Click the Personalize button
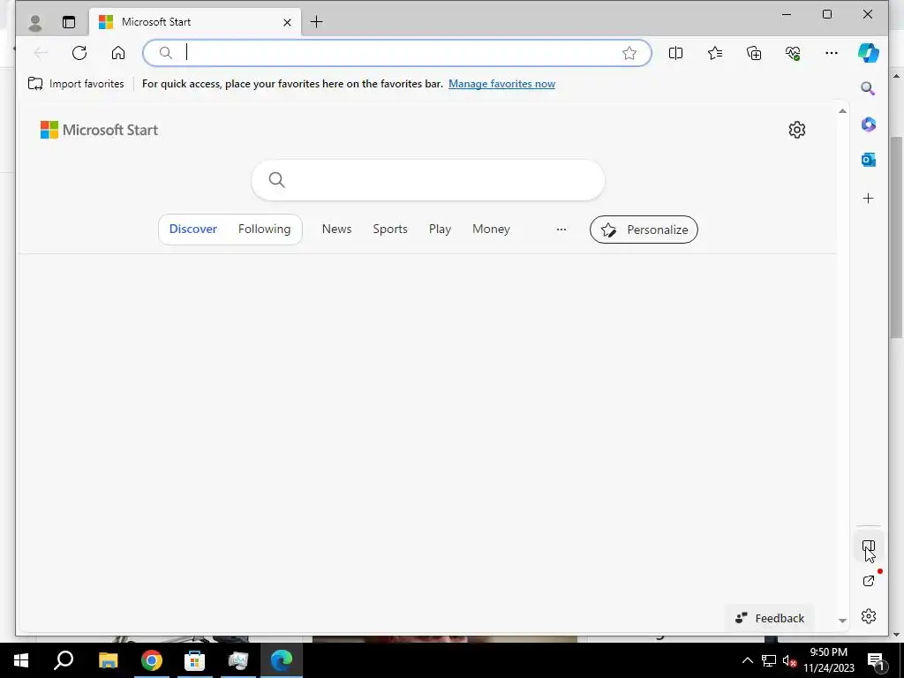 click(644, 230)
